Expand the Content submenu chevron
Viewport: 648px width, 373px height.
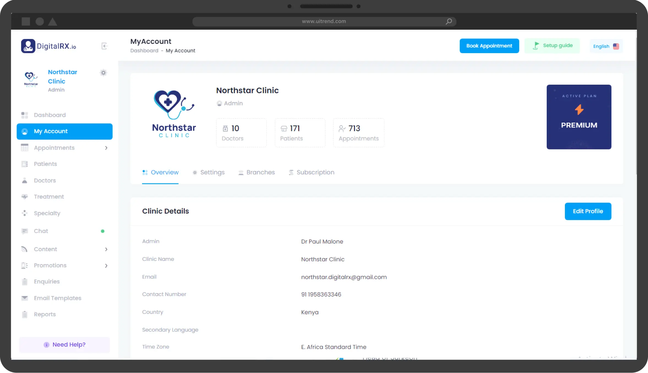(x=106, y=249)
